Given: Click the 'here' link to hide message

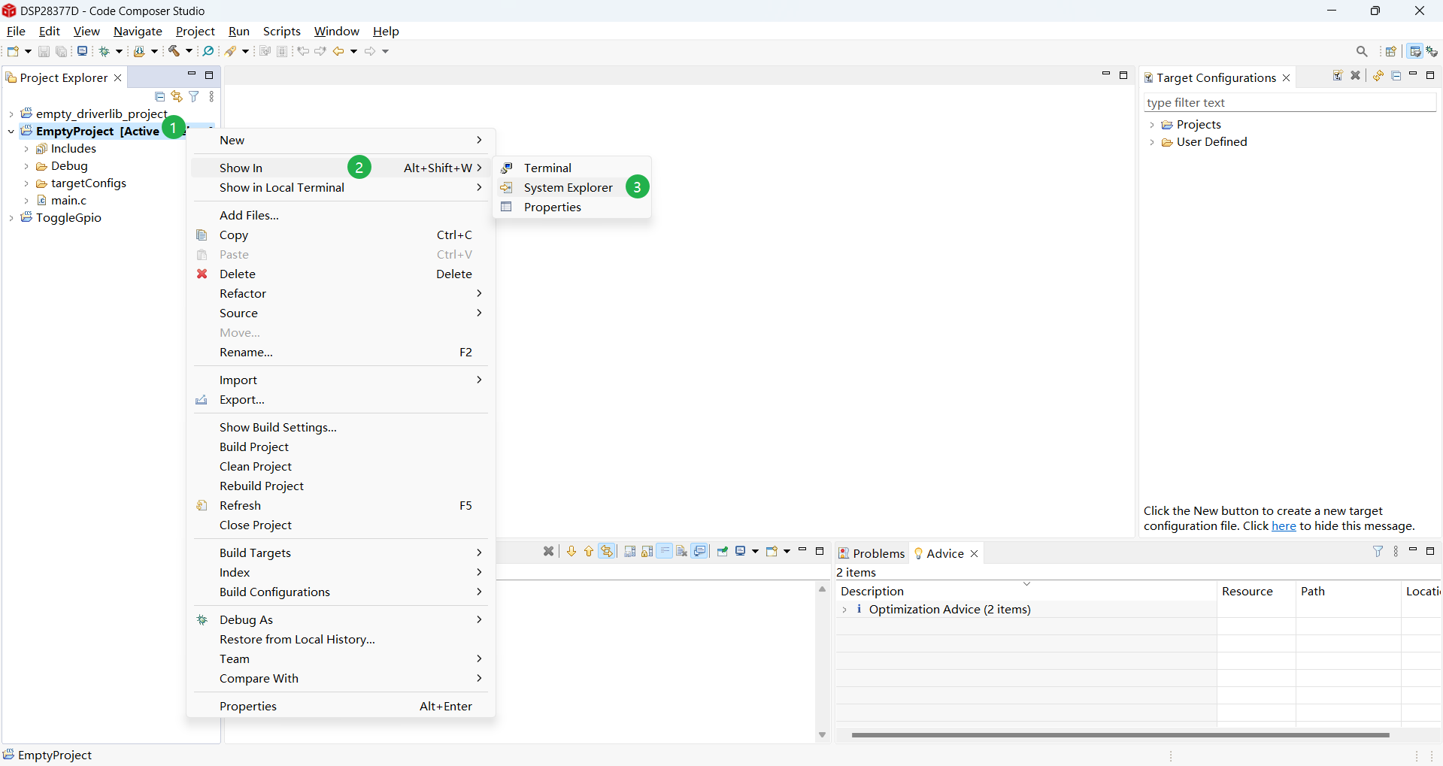Looking at the screenshot, I should click(1283, 526).
